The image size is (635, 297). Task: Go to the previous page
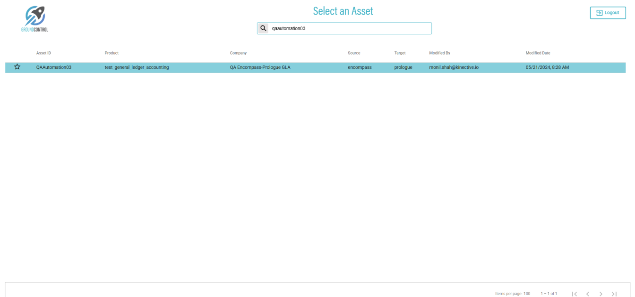click(588, 294)
